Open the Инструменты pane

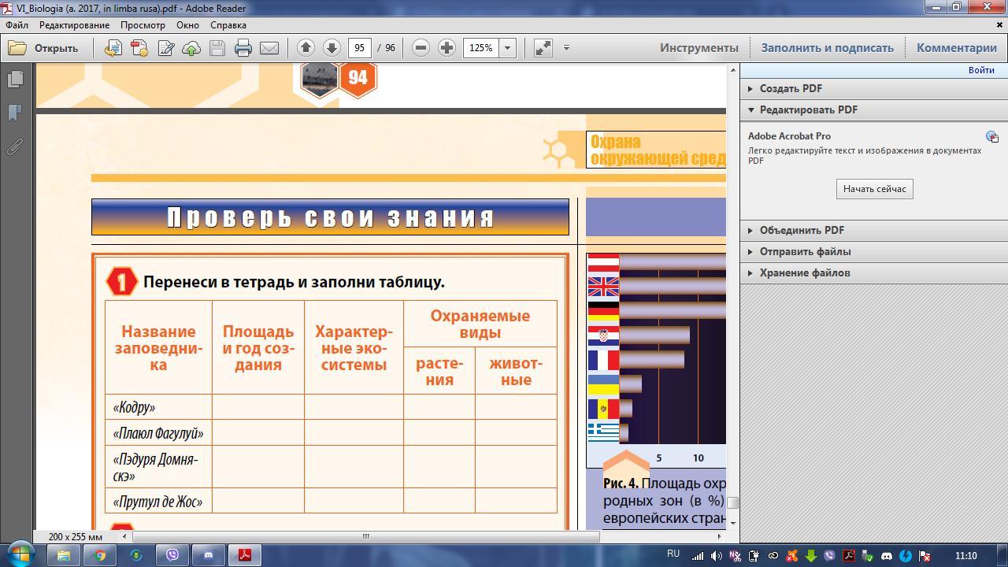tap(699, 48)
